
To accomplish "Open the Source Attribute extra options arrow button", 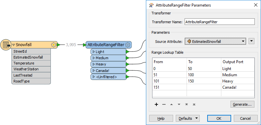I will click(x=251, y=41).
